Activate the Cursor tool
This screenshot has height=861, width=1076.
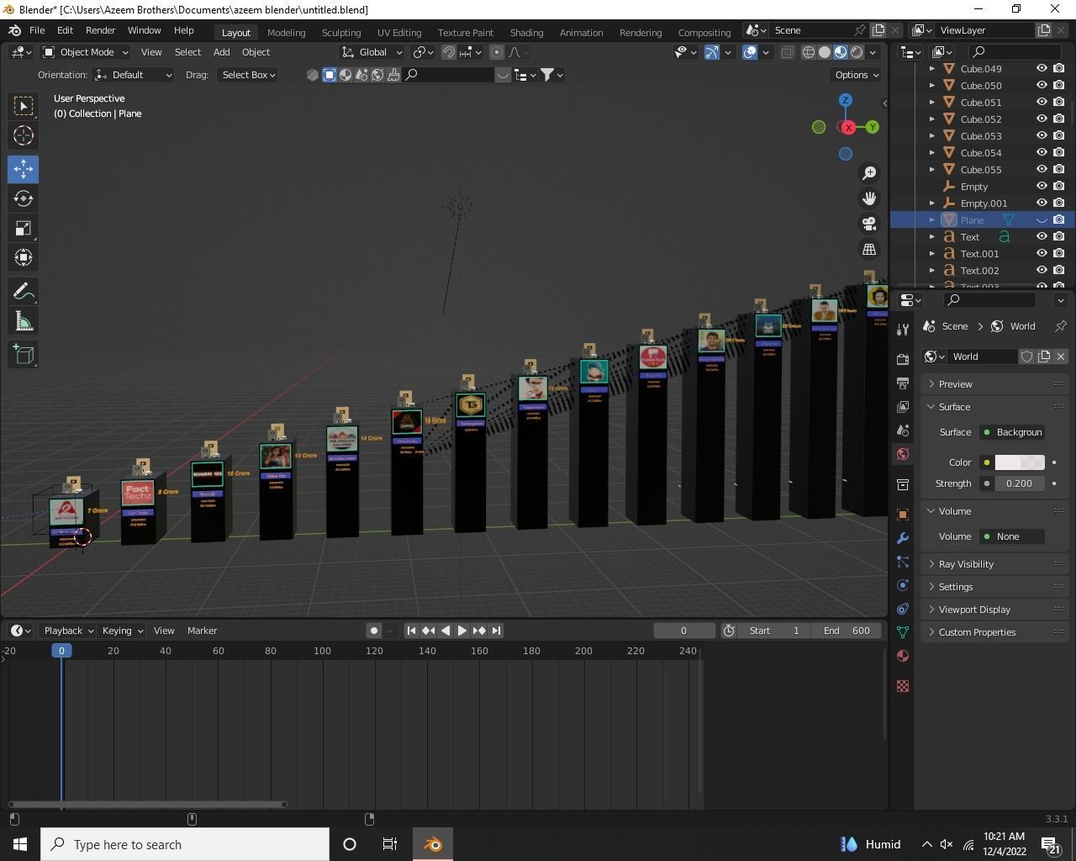click(x=24, y=135)
